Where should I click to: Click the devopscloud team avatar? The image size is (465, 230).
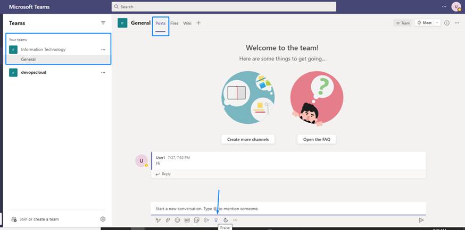coord(13,72)
